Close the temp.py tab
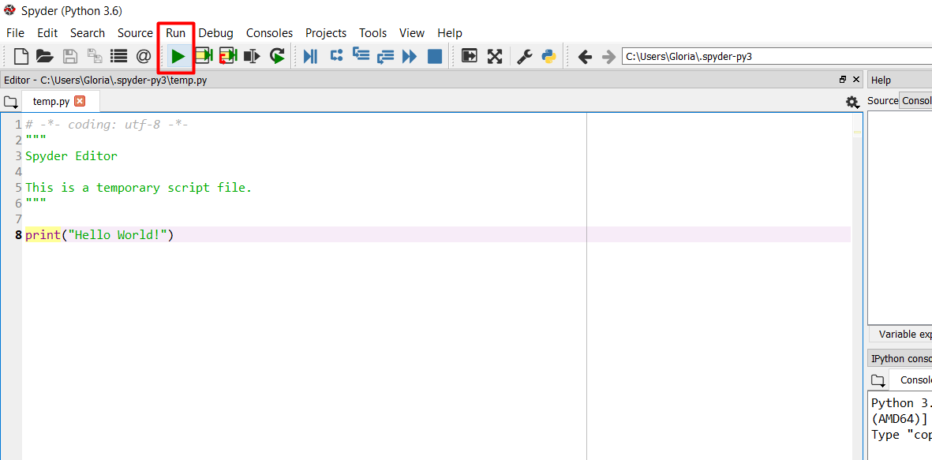Screen dimensions: 932x460 click(80, 101)
